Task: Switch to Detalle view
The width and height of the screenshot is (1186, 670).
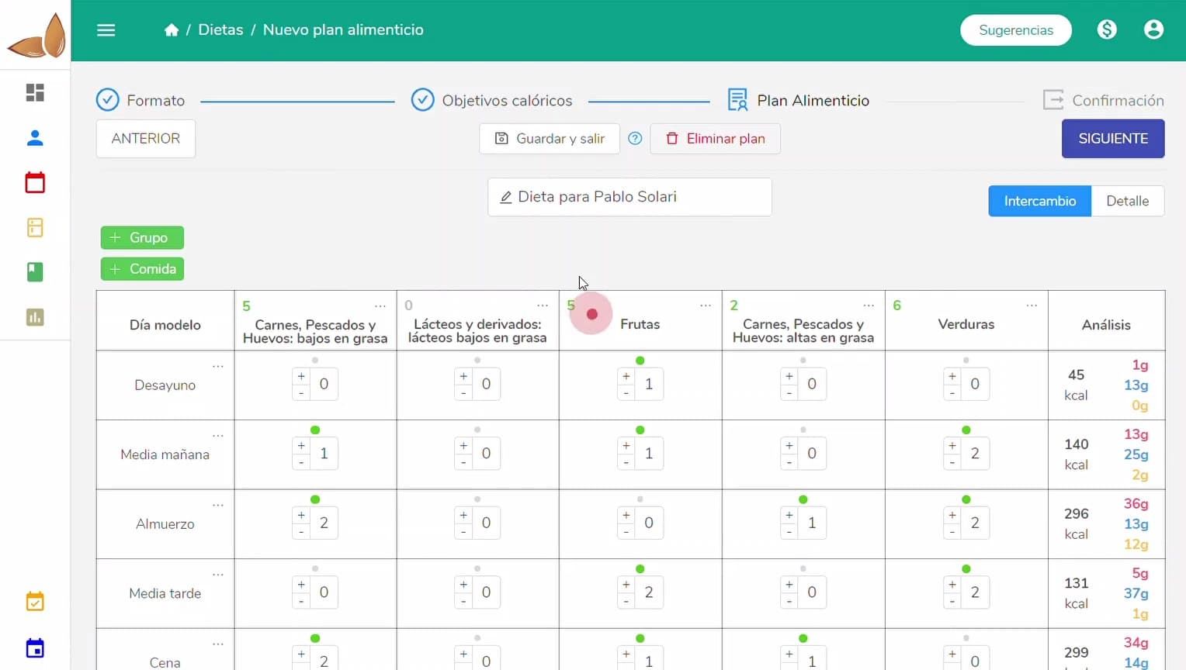Action: coord(1127,201)
